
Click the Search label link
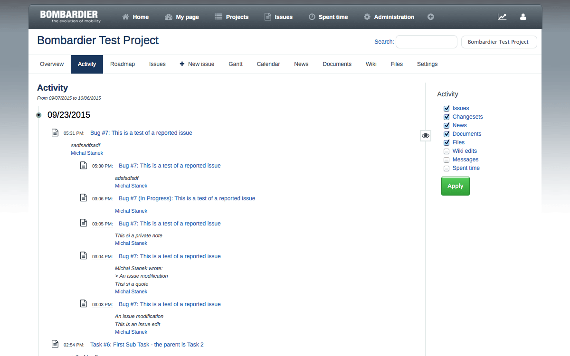384,42
